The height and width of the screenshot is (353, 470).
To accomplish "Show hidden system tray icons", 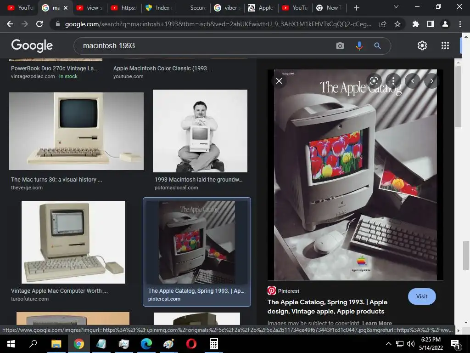I will click(x=388, y=344).
